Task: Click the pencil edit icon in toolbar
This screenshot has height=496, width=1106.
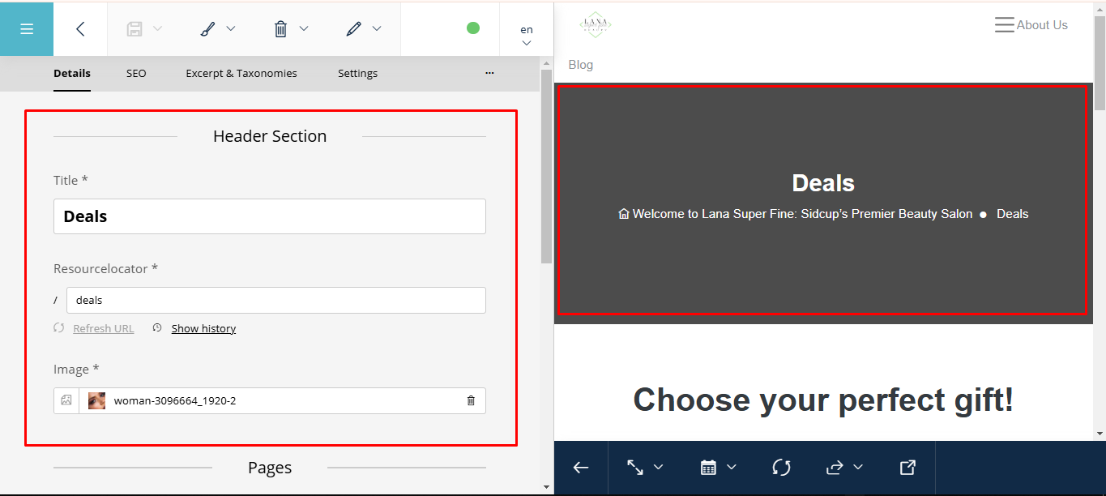Action: coord(353,29)
